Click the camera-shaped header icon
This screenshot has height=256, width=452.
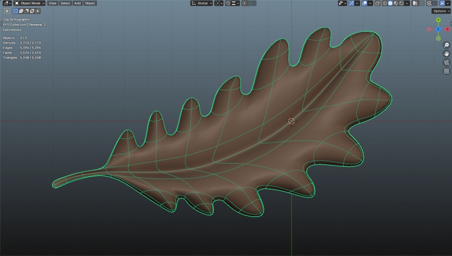(429, 3)
